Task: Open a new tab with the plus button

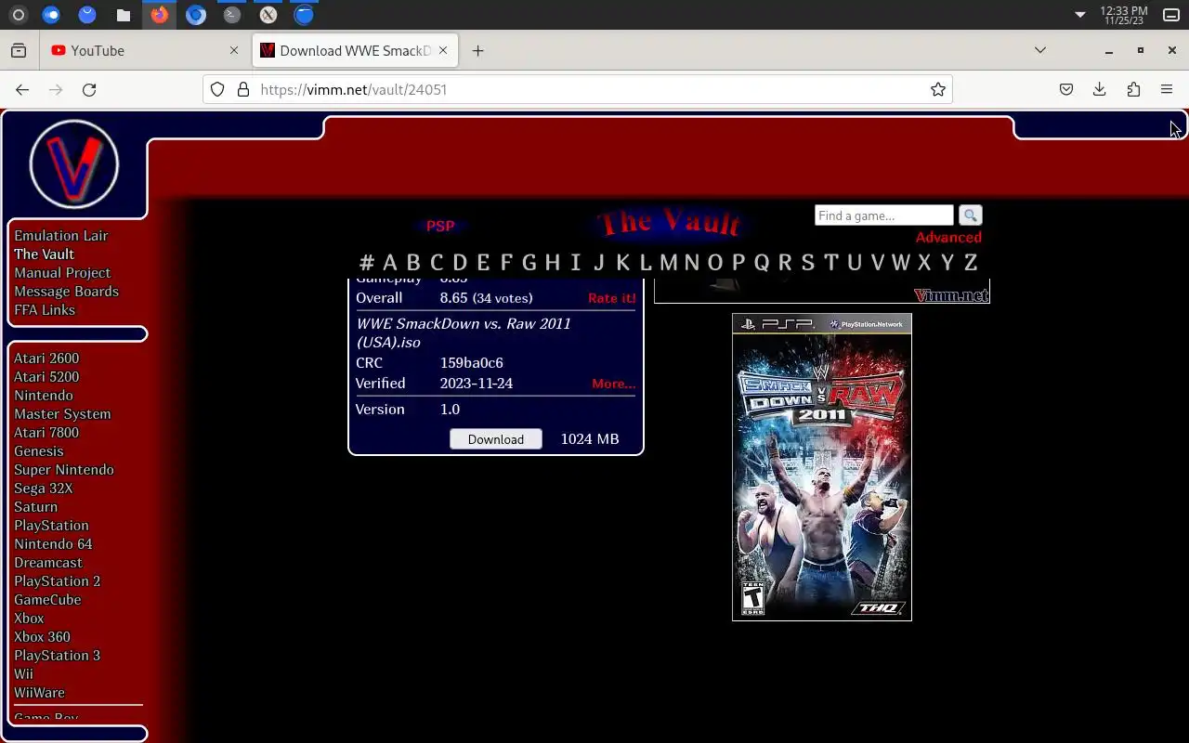Action: (477, 50)
